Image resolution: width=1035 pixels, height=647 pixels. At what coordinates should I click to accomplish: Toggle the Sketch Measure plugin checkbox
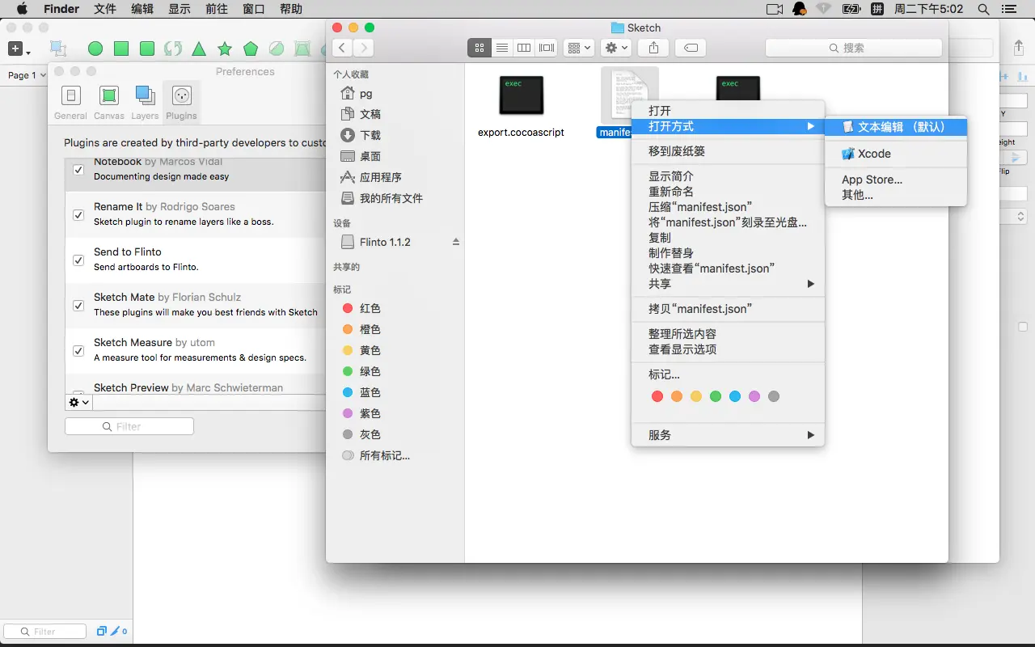click(x=78, y=351)
